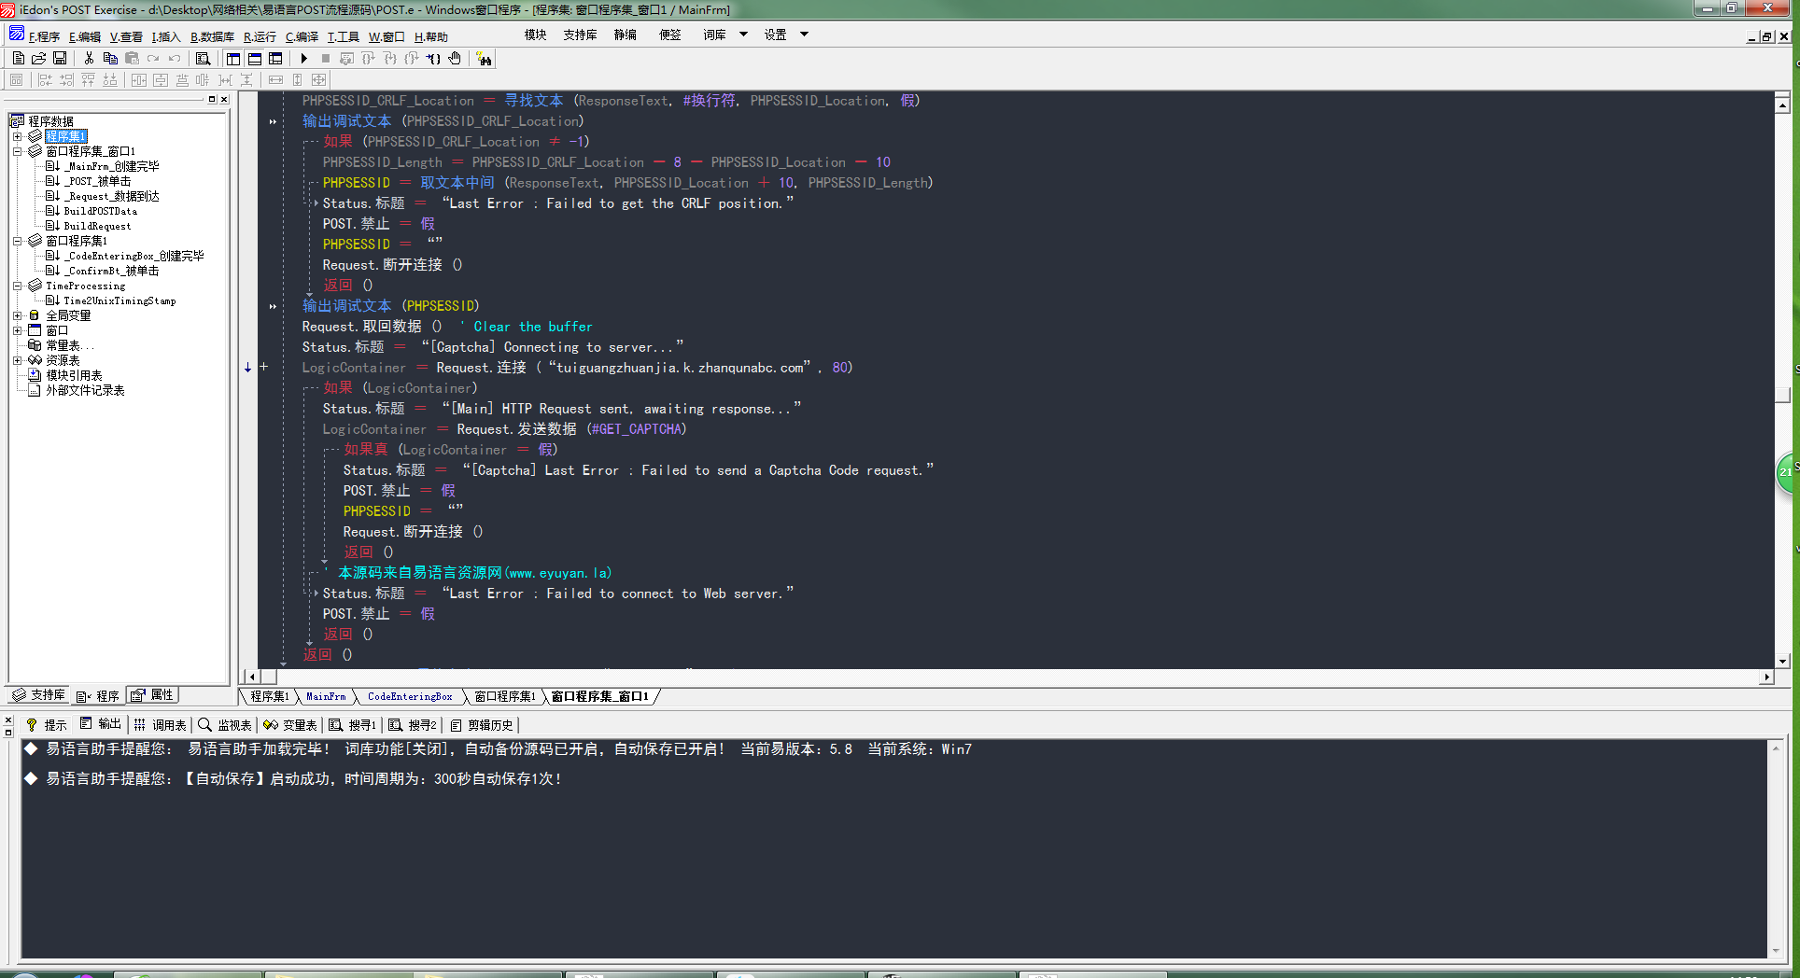
Task: Click the Step-over braces debug icon
Action: [x=368, y=58]
